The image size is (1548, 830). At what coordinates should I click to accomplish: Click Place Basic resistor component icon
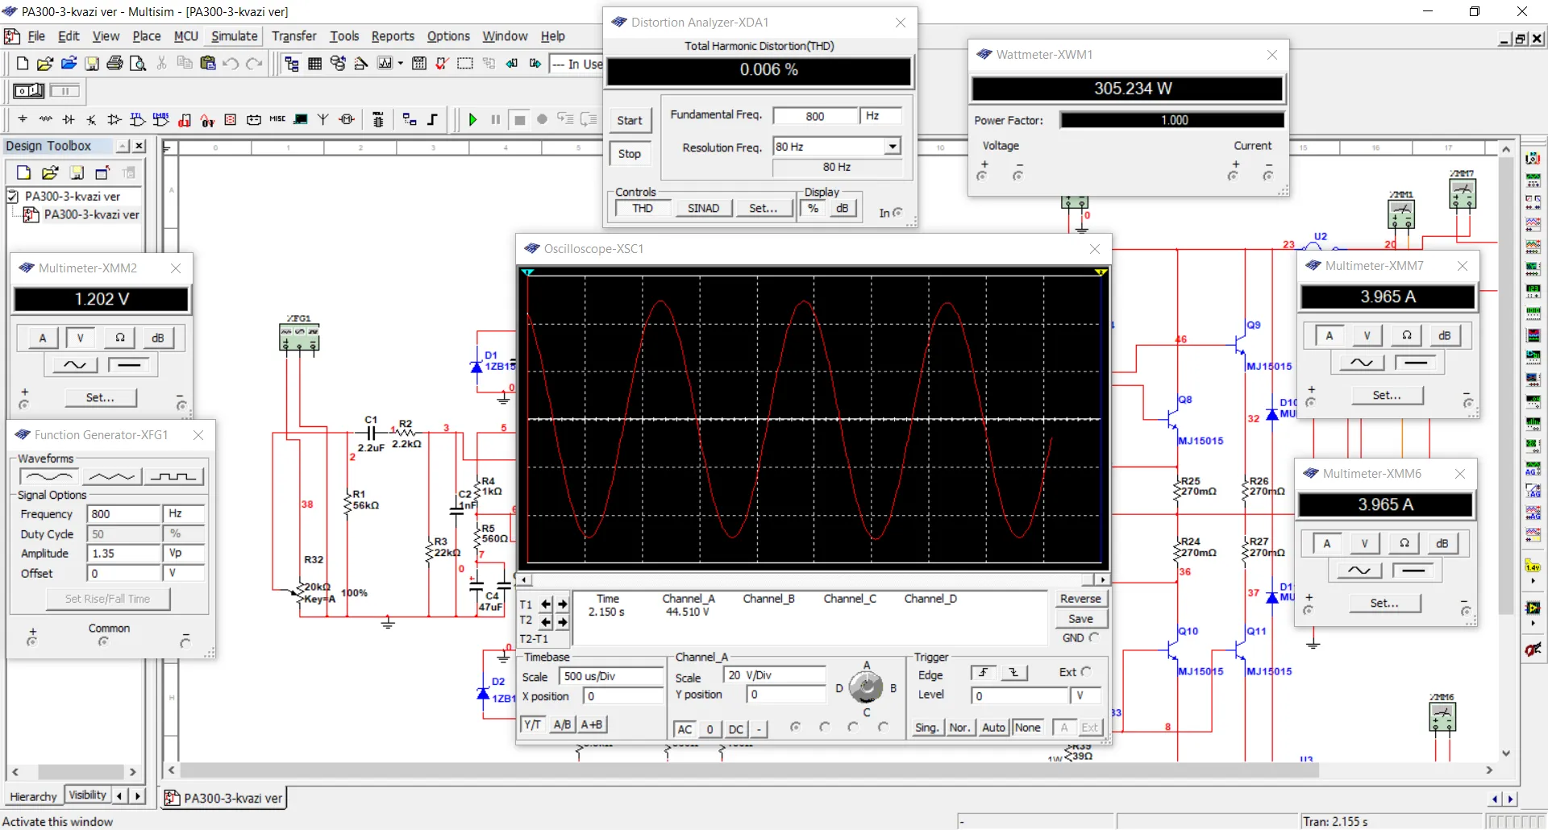[x=46, y=119]
